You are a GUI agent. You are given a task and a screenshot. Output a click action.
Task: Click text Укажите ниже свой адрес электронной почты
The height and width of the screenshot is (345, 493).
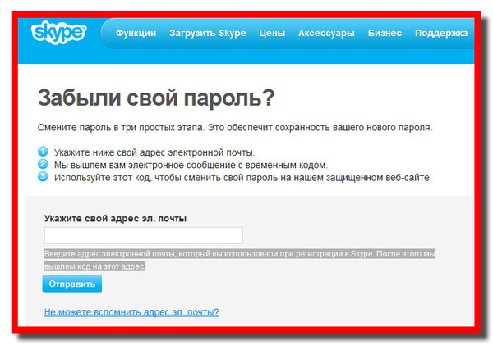pyautogui.click(x=154, y=152)
